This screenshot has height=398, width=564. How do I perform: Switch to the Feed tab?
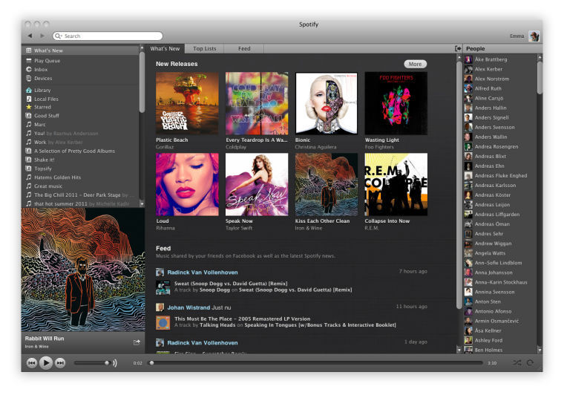click(x=244, y=48)
